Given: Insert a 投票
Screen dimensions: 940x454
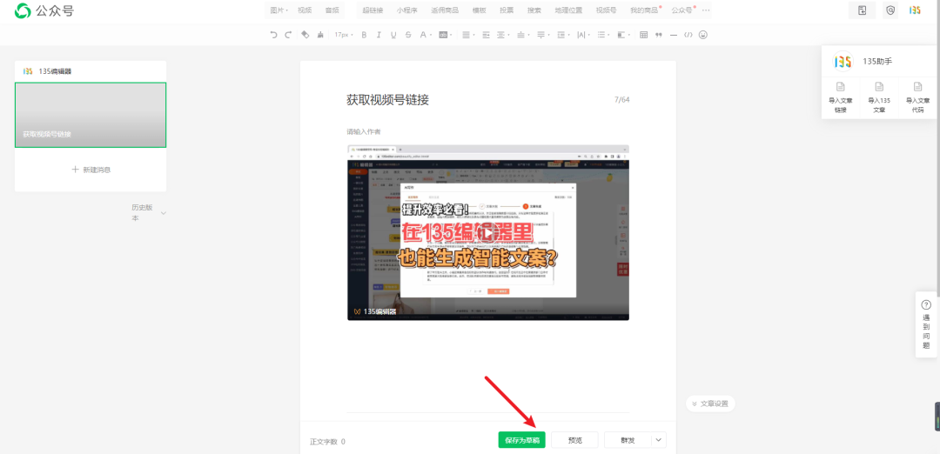Looking at the screenshot, I should click(x=507, y=10).
